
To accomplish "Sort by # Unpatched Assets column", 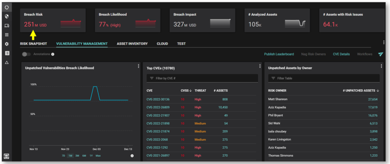I will 361,91.
